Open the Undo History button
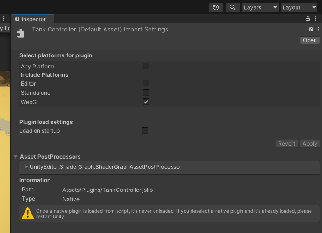 pos(216,7)
